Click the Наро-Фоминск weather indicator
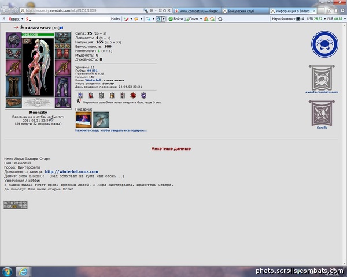 point(287,19)
